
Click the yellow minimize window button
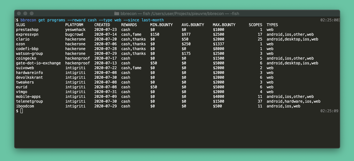pyautogui.click(x=25, y=14)
